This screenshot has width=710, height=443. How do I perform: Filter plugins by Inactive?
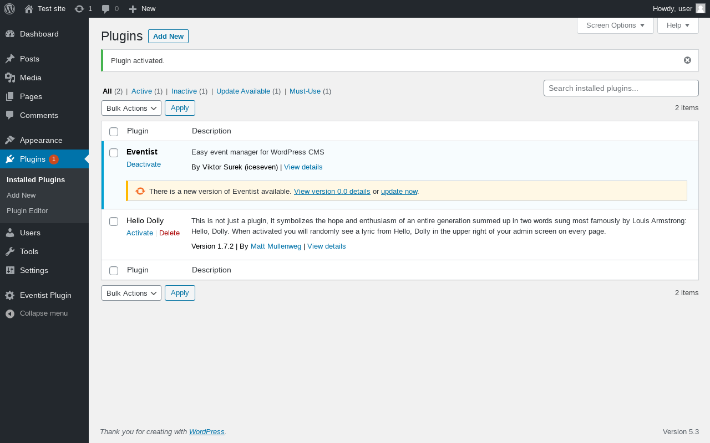184,91
